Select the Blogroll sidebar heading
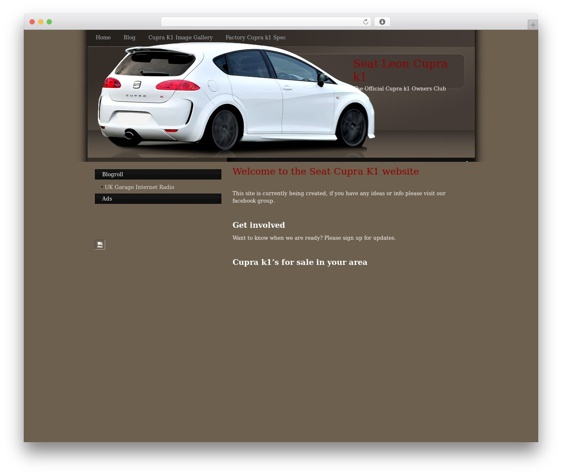Viewport: 562px width, 476px height. tap(158, 174)
